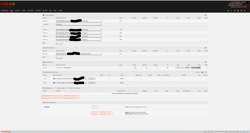Click the green status dot for Parity
The width and height of the screenshot is (250, 133).
(43, 21)
